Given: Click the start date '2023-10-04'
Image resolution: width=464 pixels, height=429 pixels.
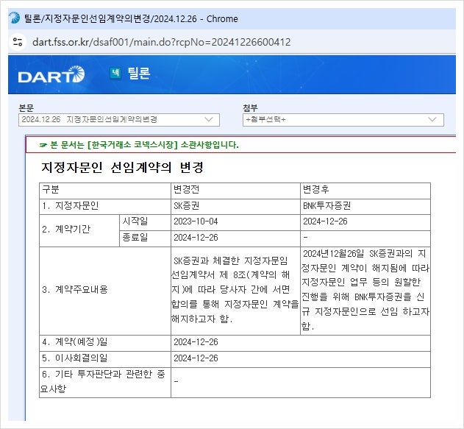Looking at the screenshot, I should click(196, 221).
